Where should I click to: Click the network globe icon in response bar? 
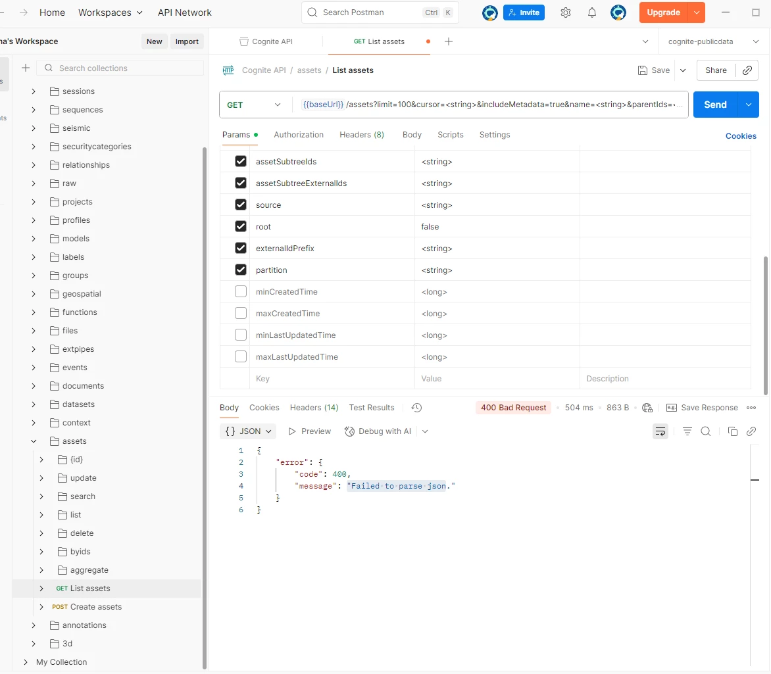(647, 408)
